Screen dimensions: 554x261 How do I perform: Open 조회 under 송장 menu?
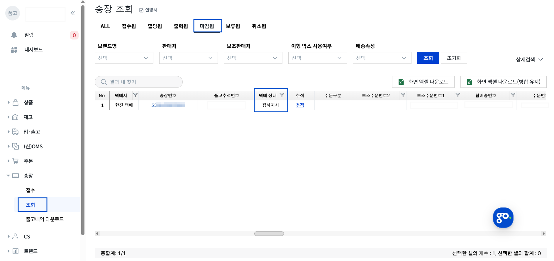pyautogui.click(x=31, y=205)
